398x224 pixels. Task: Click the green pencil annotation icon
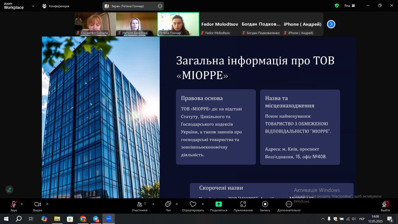(x=9, y=189)
